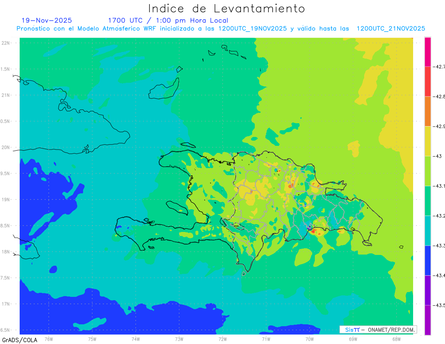
Task: Click the '76W' longitude label
Action: [49, 339]
